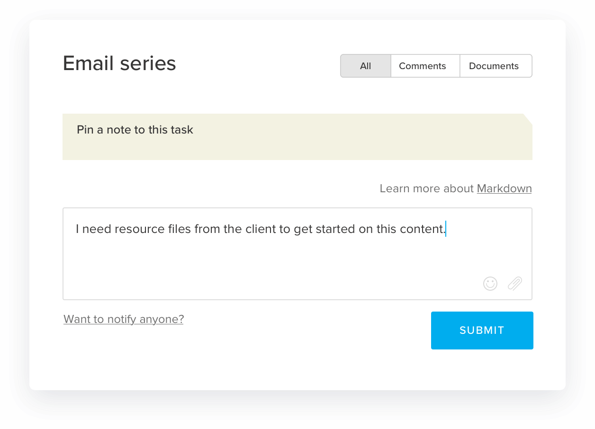Click the paperclip attachment icon
This screenshot has width=595, height=429.
[x=515, y=284]
